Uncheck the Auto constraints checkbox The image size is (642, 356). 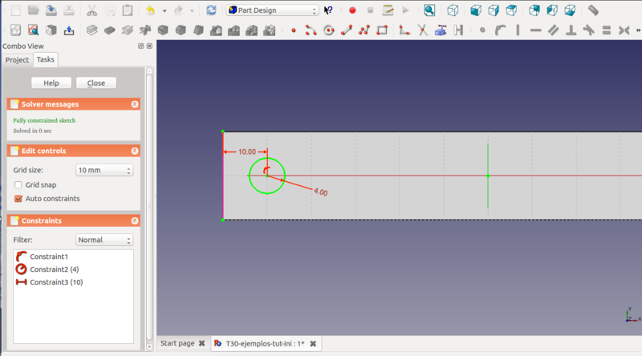tap(18, 198)
